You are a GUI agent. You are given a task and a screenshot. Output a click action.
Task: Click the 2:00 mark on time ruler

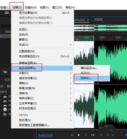tap(102, 37)
